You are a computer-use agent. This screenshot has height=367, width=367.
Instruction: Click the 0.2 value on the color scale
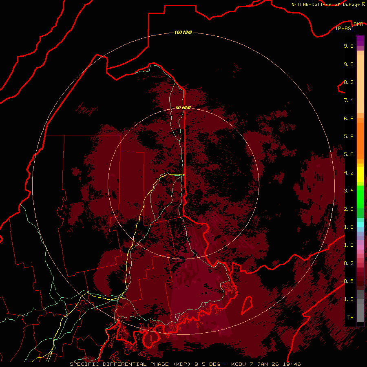pyautogui.click(x=349, y=263)
